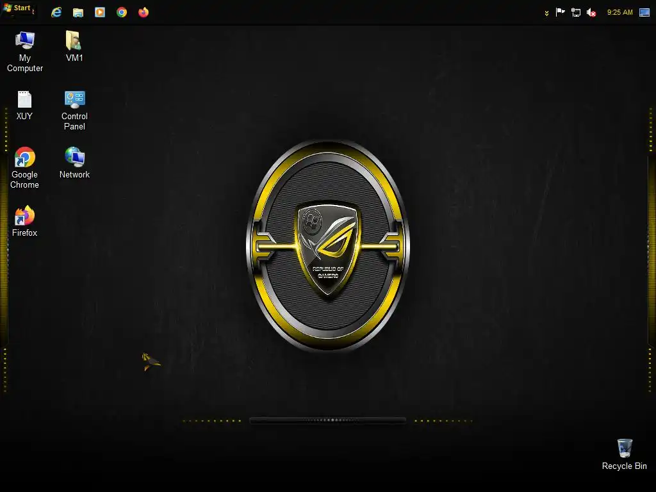Open the Start menu
This screenshot has height=492, width=656.
pos(17,8)
